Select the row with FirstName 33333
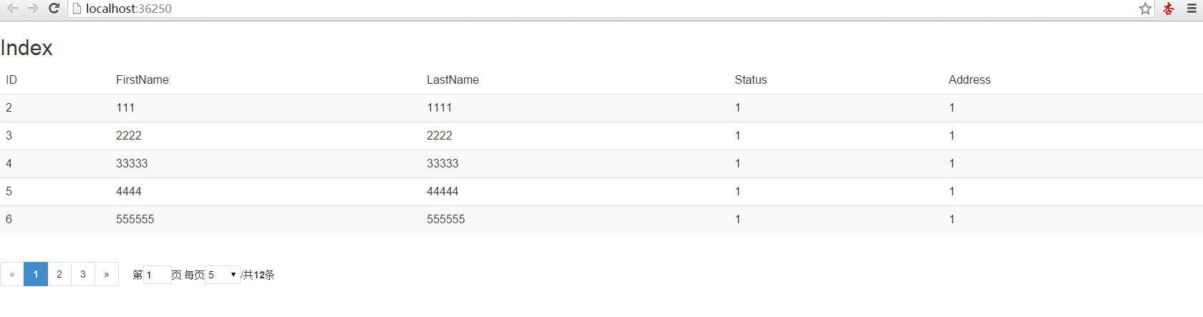The image size is (1203, 317). [132, 163]
